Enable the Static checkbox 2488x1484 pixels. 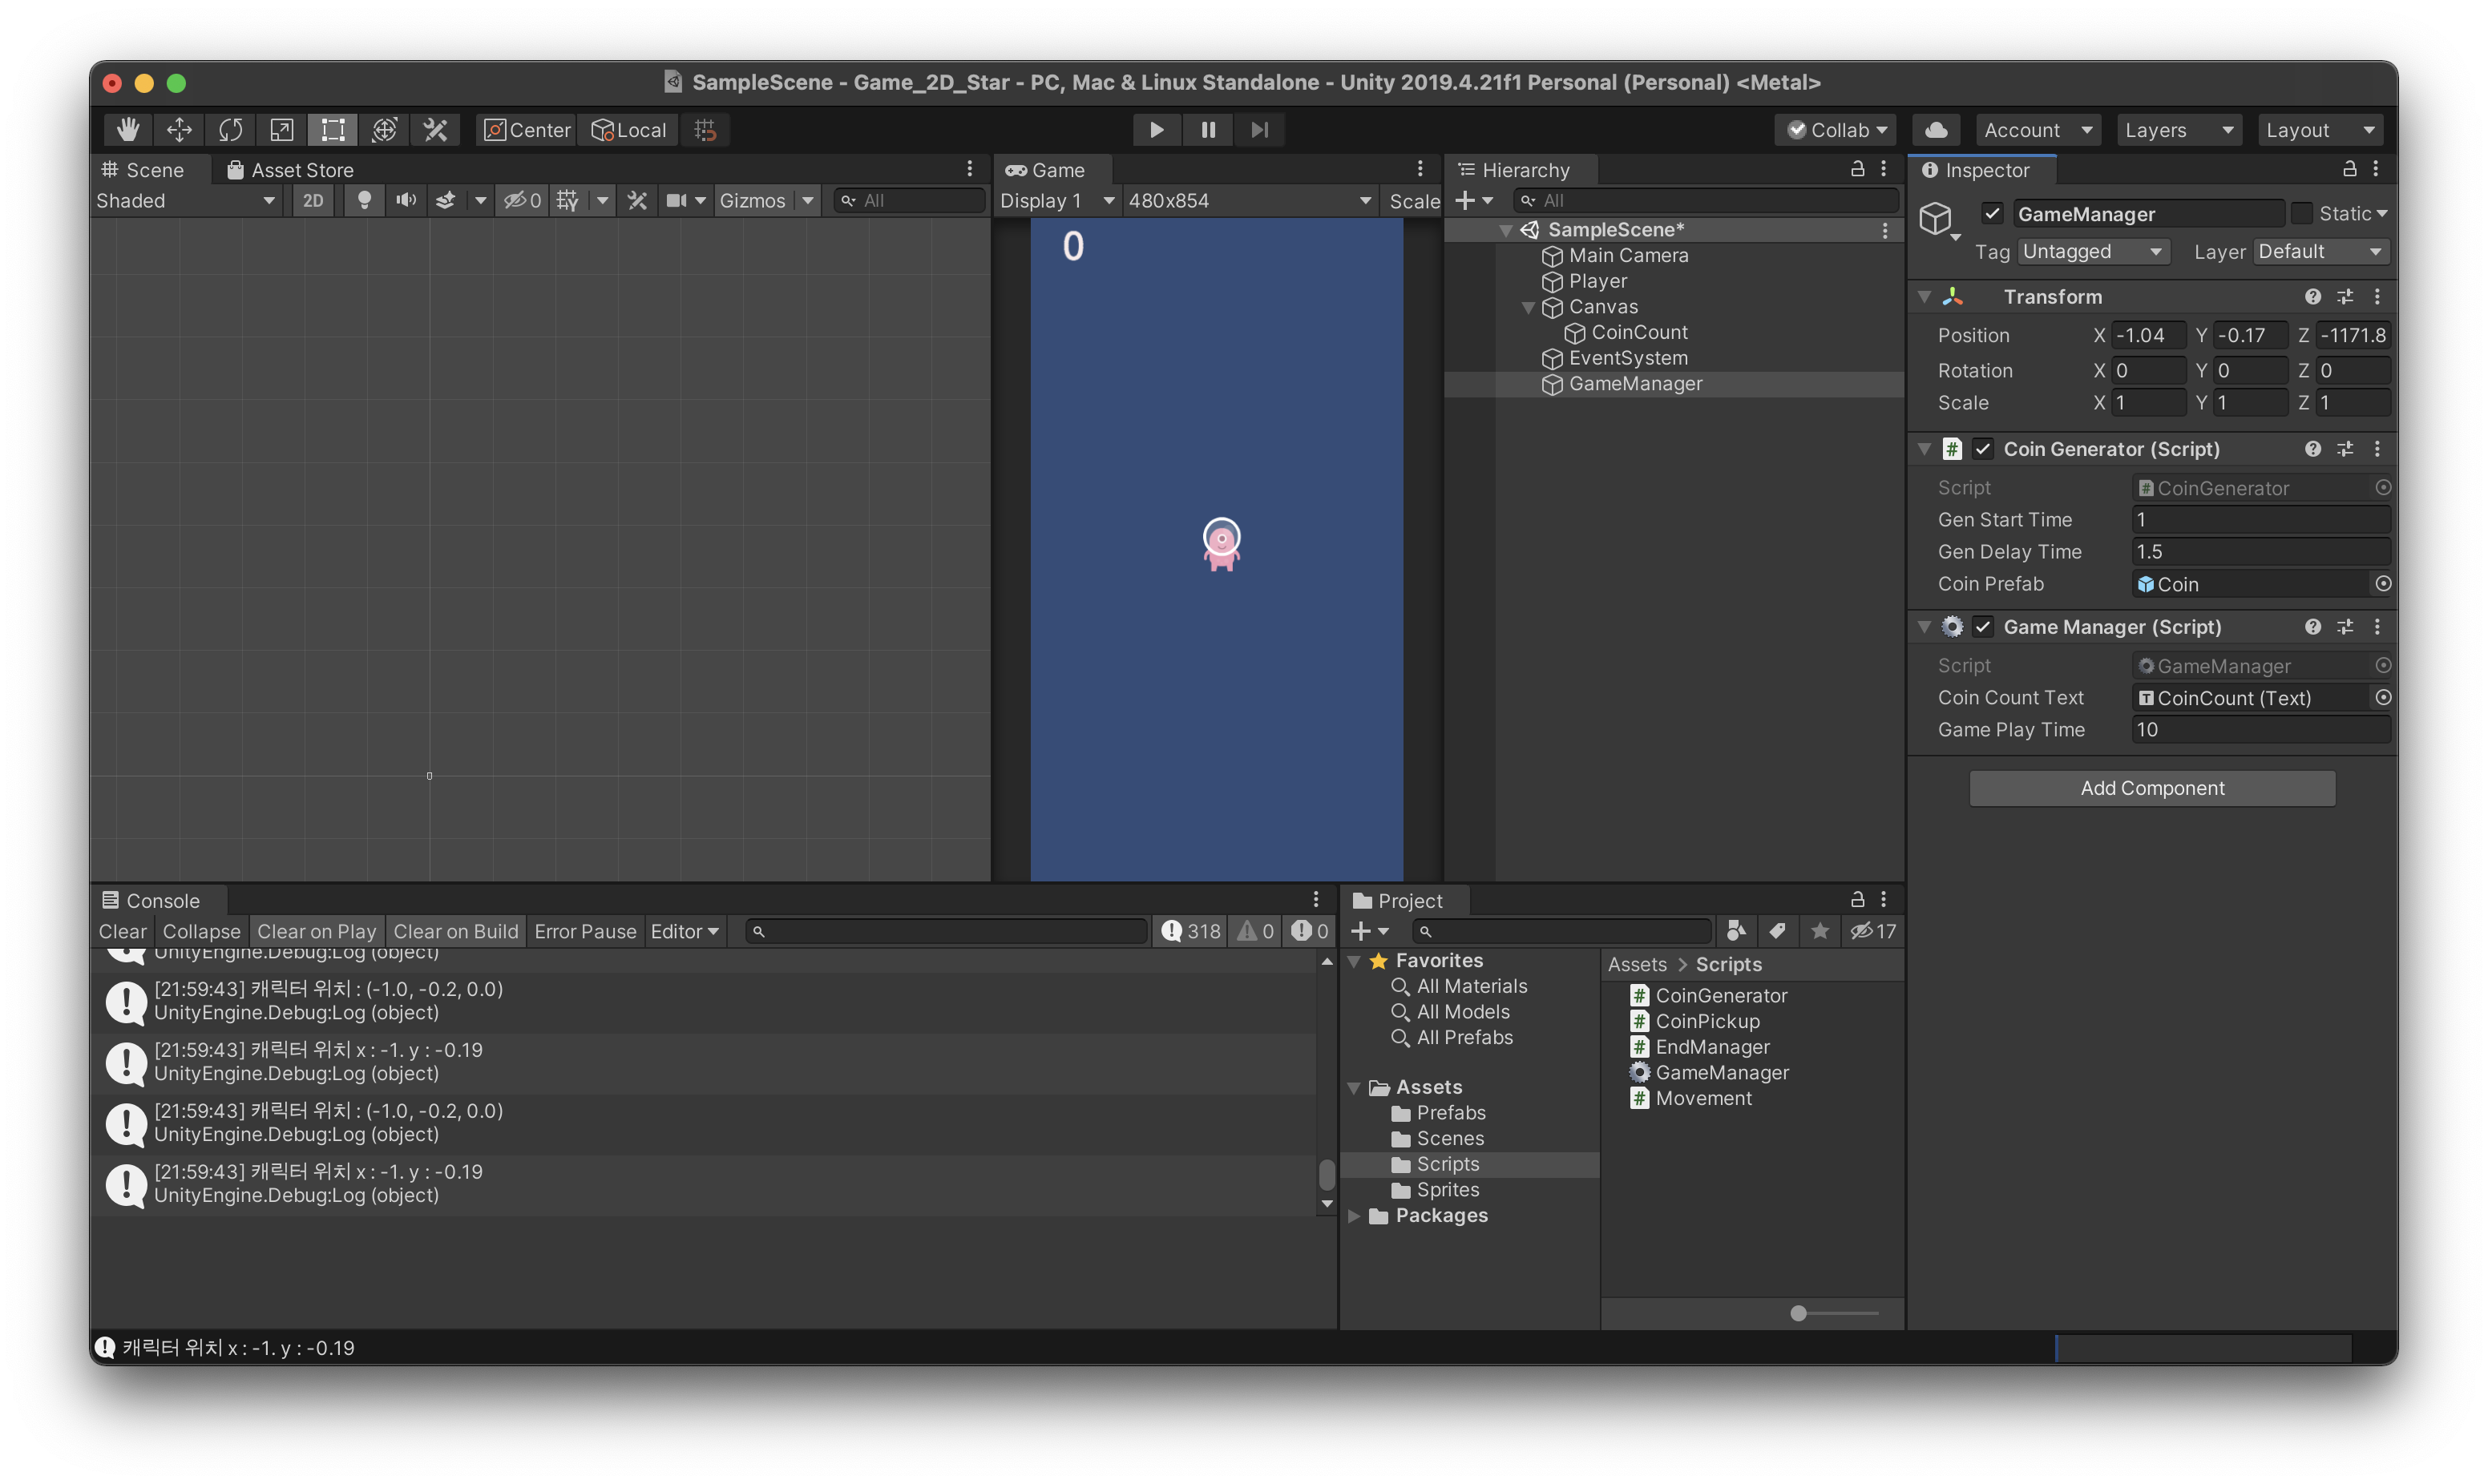coord(2301,214)
